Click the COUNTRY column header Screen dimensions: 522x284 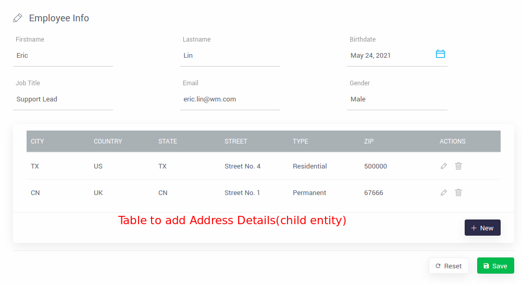coord(108,141)
